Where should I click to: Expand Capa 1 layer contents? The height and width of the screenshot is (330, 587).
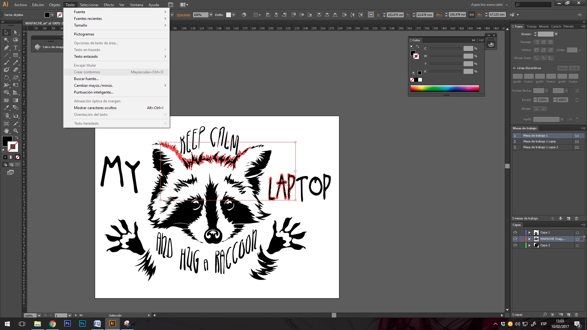[x=530, y=233]
